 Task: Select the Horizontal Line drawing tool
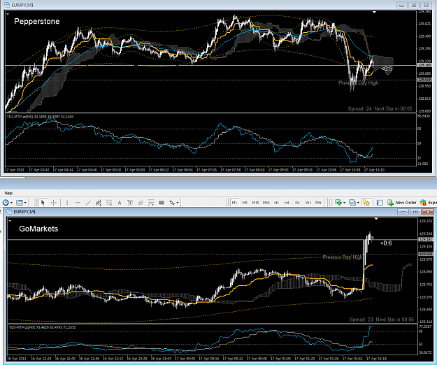tap(78, 203)
